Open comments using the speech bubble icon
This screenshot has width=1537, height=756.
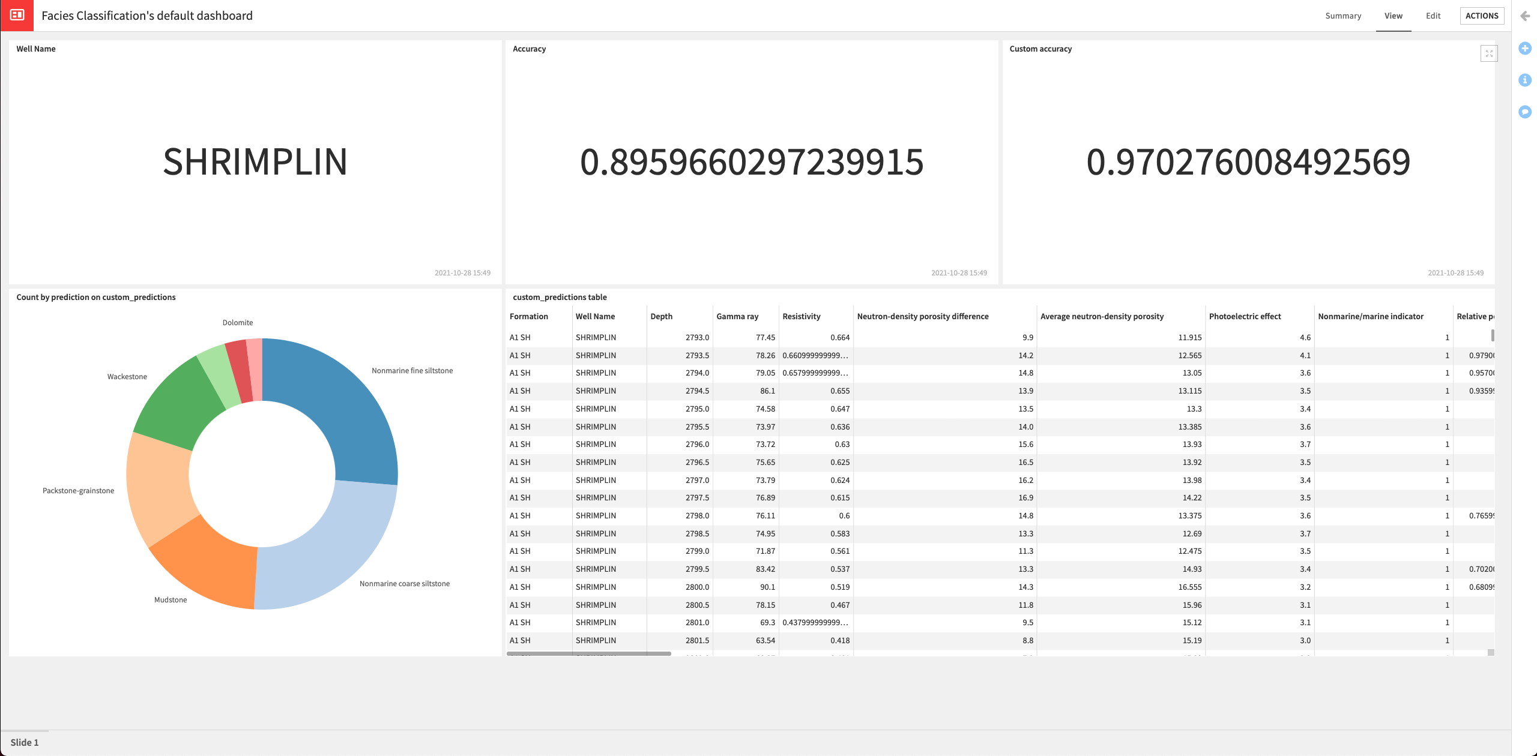point(1526,112)
